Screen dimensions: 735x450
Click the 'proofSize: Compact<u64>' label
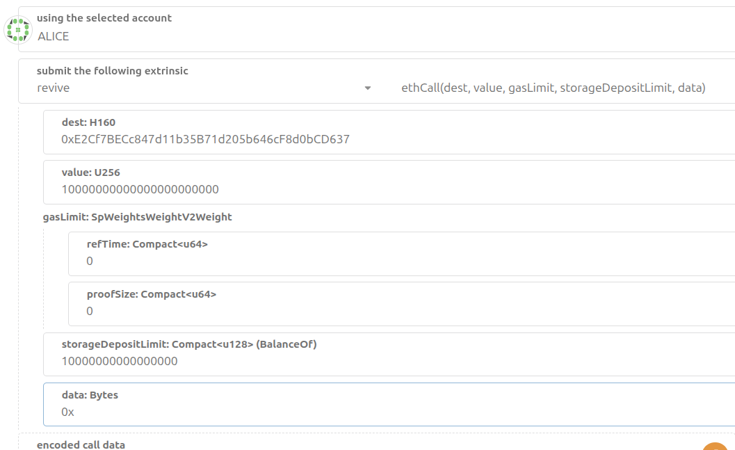point(151,294)
